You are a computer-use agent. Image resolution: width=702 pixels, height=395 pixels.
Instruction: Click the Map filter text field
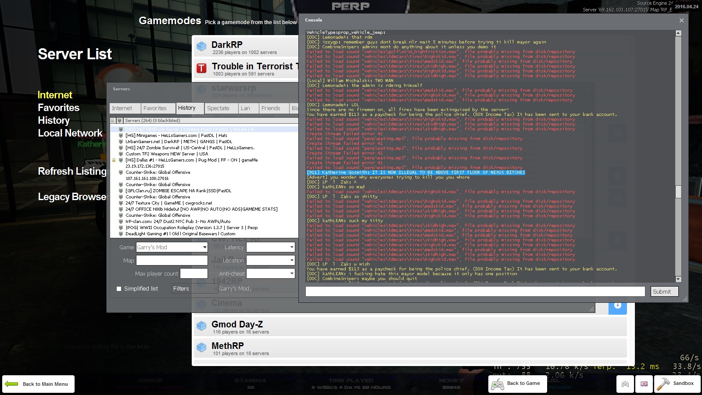pos(172,261)
